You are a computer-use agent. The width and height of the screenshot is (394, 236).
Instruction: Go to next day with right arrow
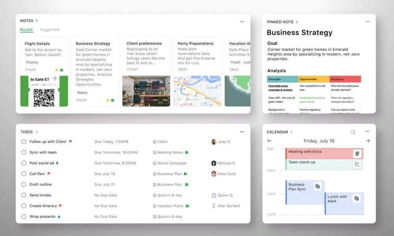coord(368,141)
